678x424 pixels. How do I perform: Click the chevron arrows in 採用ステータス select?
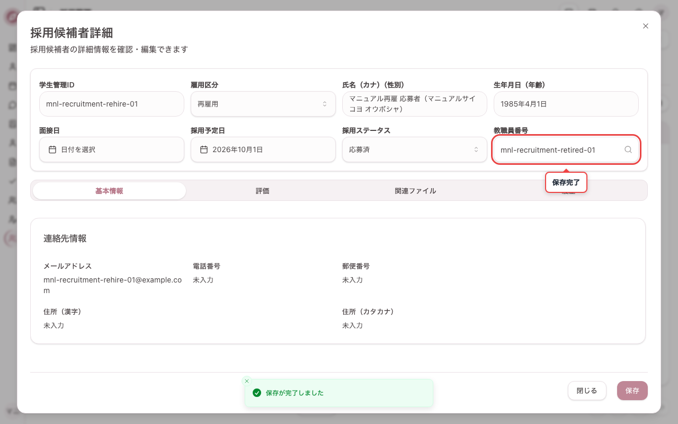(476, 150)
